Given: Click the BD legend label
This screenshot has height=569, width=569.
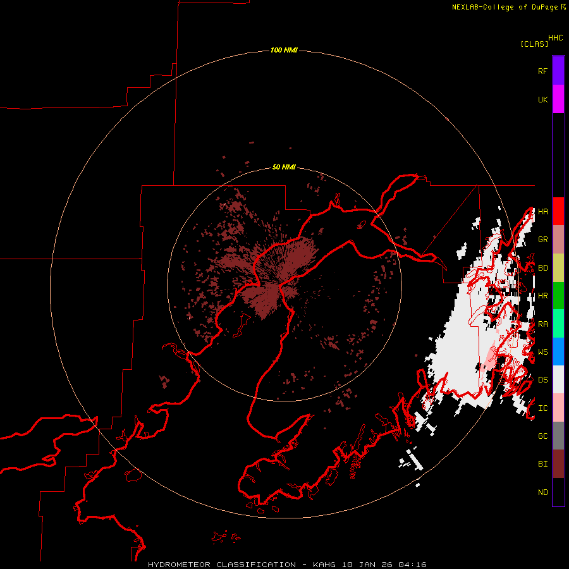Looking at the screenshot, I should coord(542,268).
